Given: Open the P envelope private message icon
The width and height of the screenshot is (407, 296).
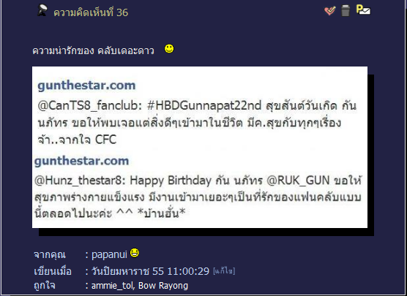Looking at the screenshot, I should click(363, 10).
